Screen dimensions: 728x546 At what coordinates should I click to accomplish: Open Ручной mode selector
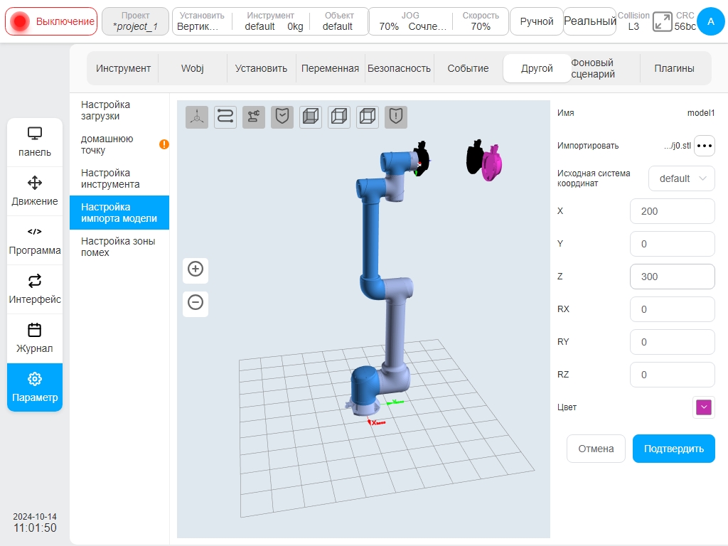pyautogui.click(x=537, y=21)
